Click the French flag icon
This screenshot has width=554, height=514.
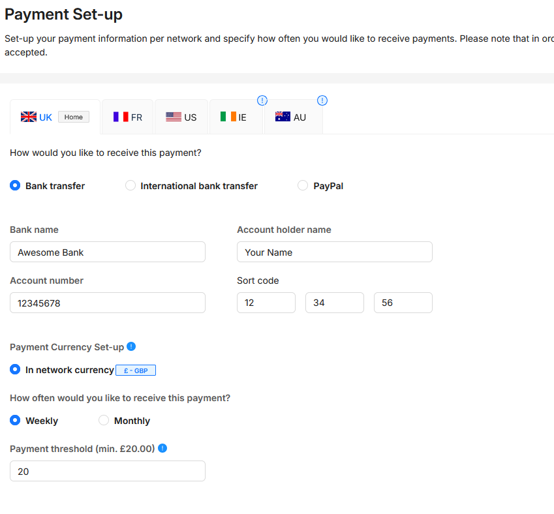pos(121,117)
